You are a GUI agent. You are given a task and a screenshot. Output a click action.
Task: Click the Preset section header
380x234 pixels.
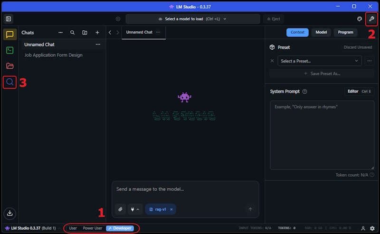tap(284, 47)
